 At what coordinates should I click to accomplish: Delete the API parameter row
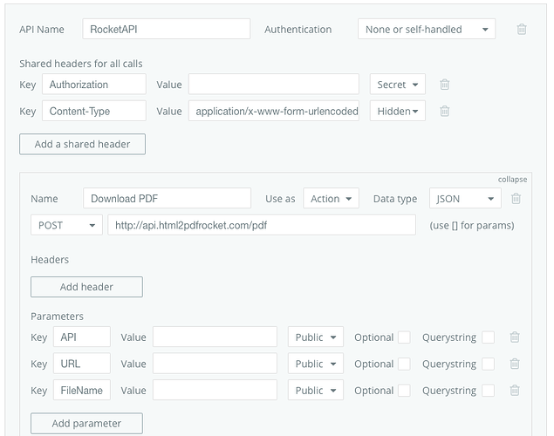click(x=515, y=337)
